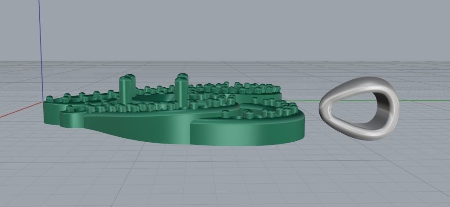Select the silver teardrop bail ring

[x=359, y=108]
